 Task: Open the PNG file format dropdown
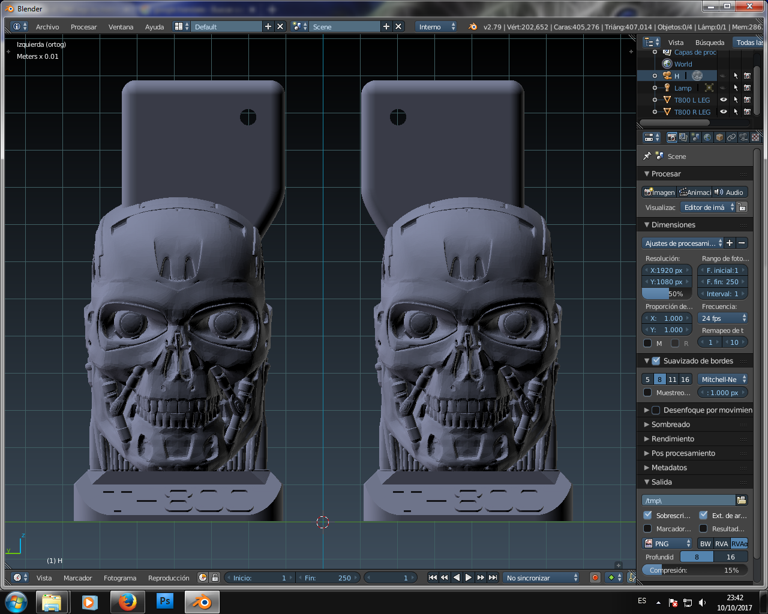pos(667,544)
